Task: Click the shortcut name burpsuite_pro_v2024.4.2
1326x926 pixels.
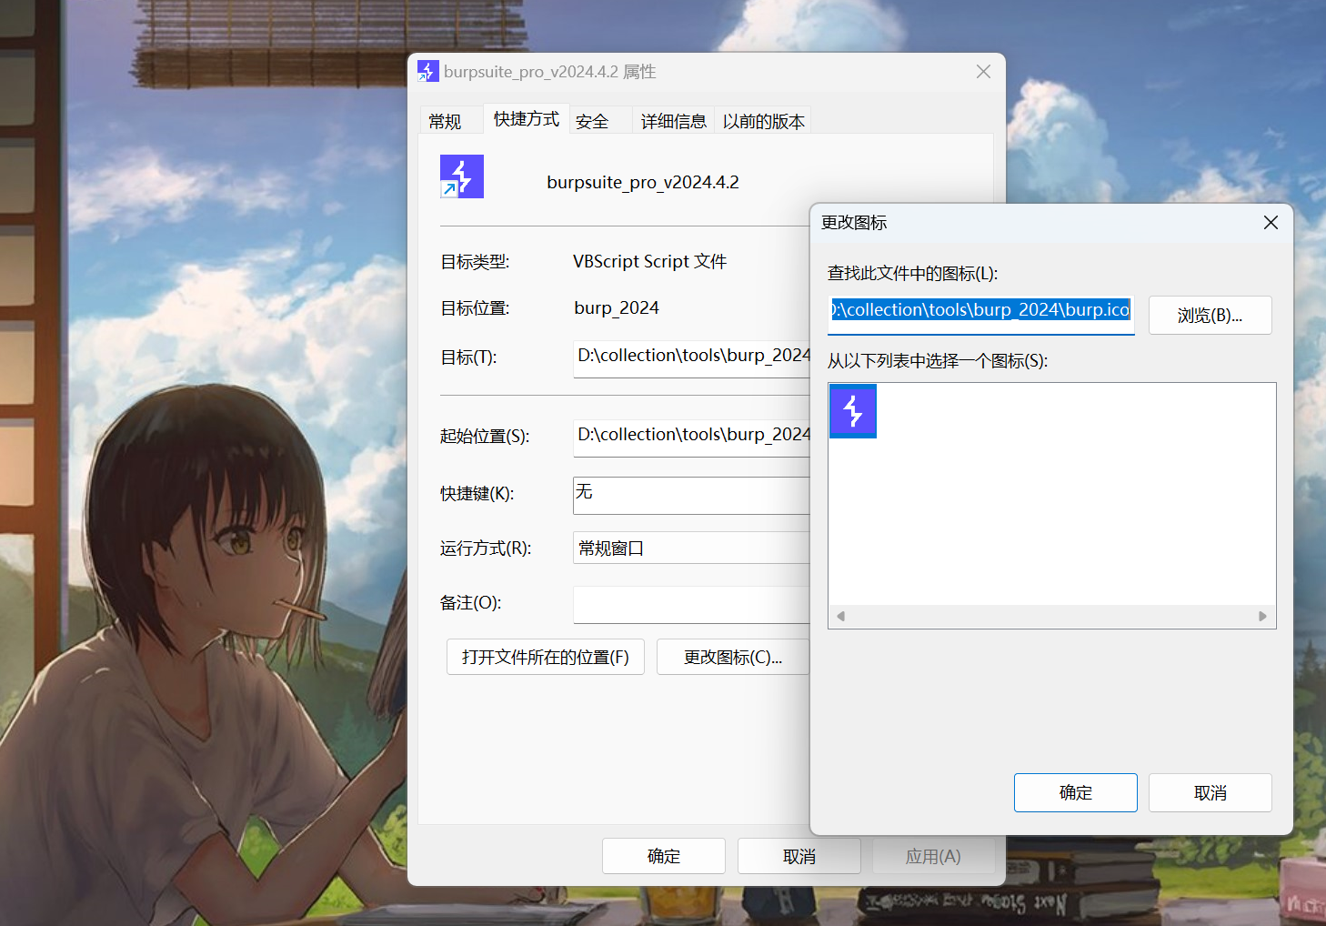Action: point(643,182)
